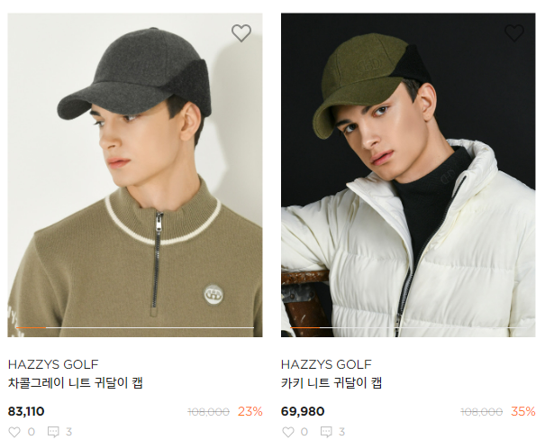This screenshot has height=440, width=545.
Task: Open comments icon under charcoal gray cap
Action: (x=53, y=432)
